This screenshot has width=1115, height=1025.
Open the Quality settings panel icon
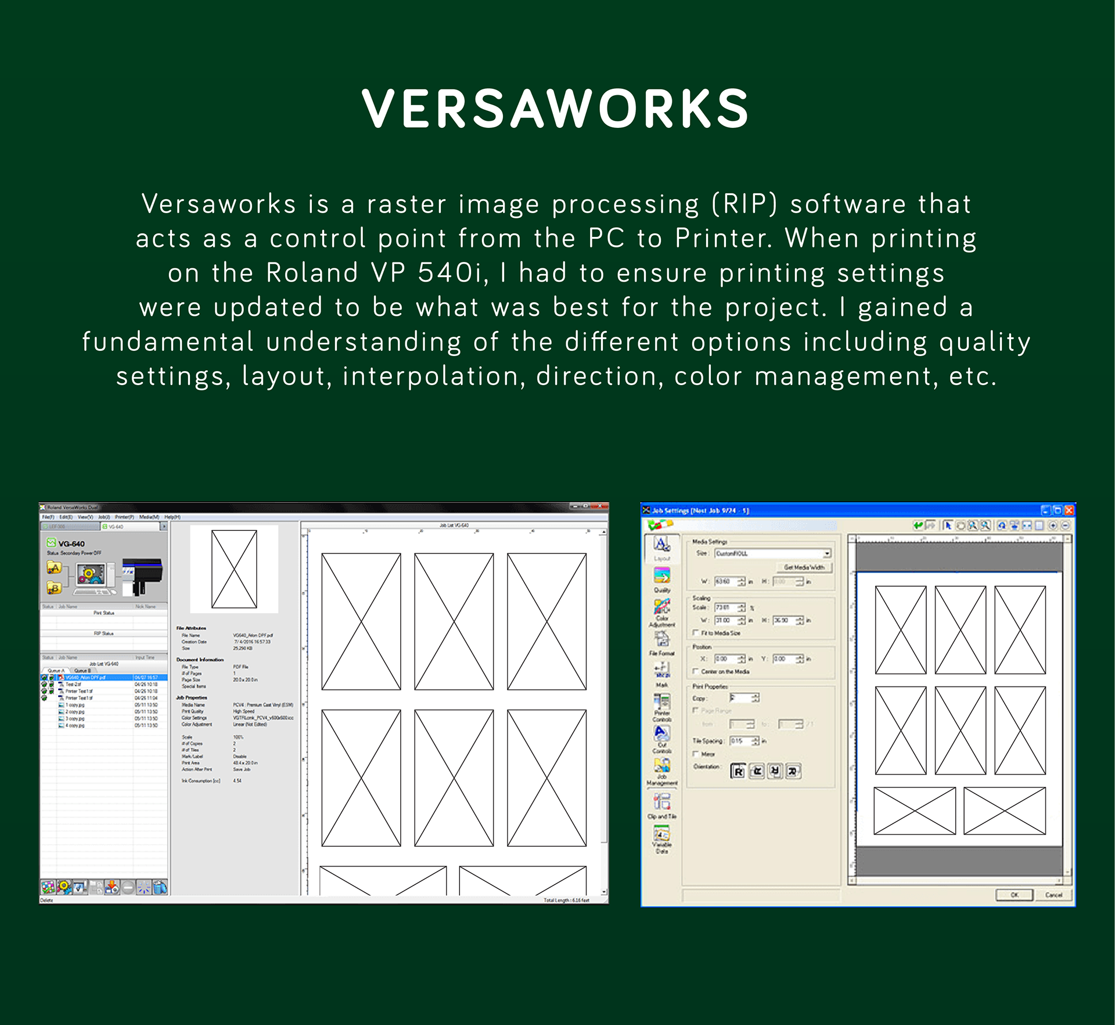(x=661, y=576)
